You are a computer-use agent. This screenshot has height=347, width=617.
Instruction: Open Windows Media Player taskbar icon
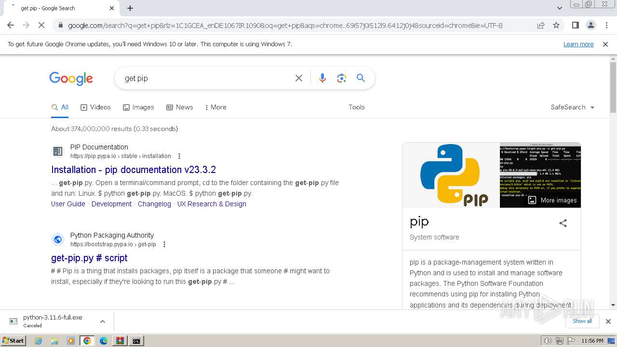click(x=71, y=341)
